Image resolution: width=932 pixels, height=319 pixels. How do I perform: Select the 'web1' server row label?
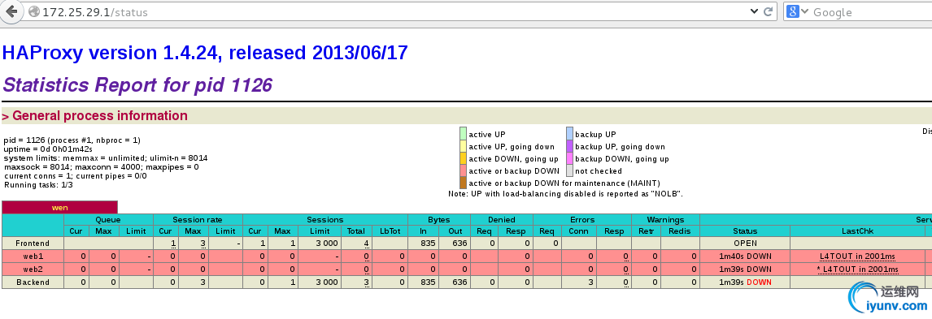pyautogui.click(x=33, y=256)
